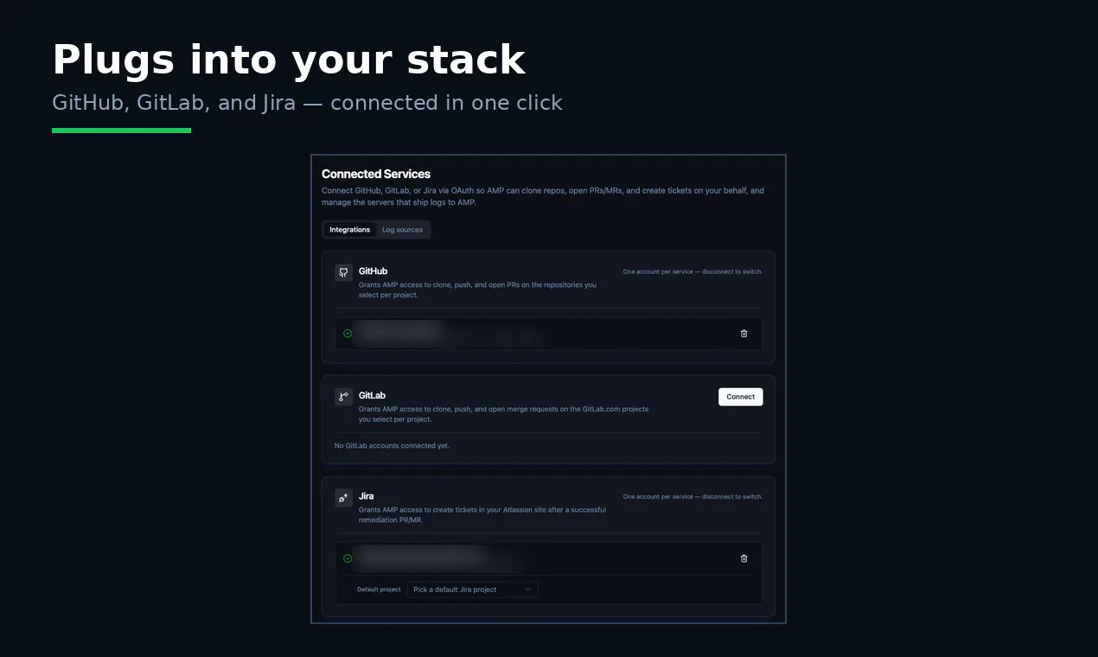Click the 'Plugs into your stack' title
Viewport: 1098px width, 657px height.
click(289, 61)
